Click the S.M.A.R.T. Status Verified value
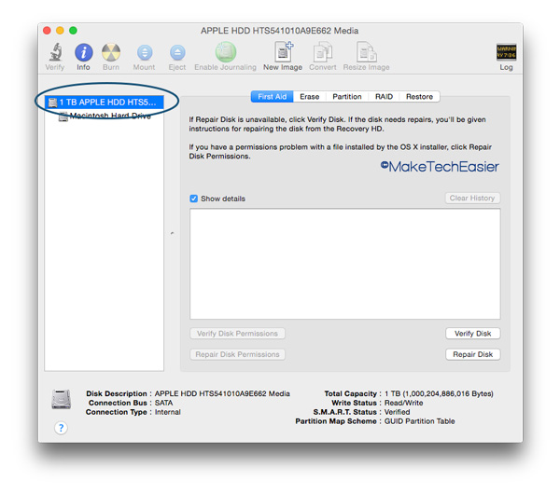 398,412
